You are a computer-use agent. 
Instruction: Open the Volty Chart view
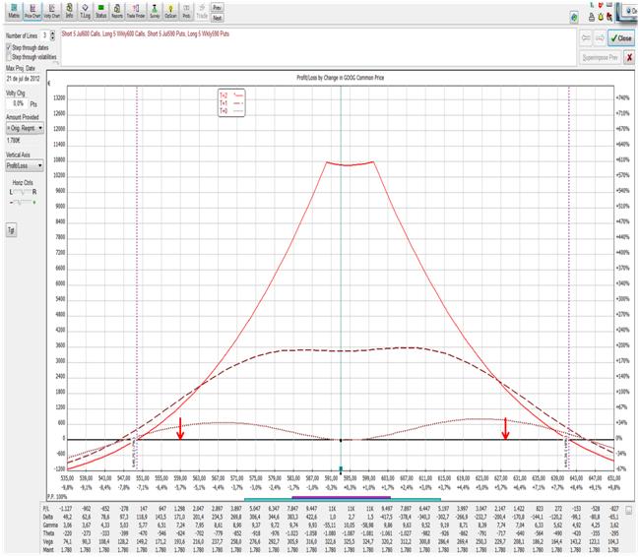[x=52, y=12]
